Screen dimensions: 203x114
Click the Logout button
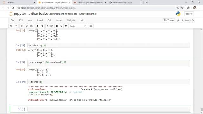tap(189, 14)
